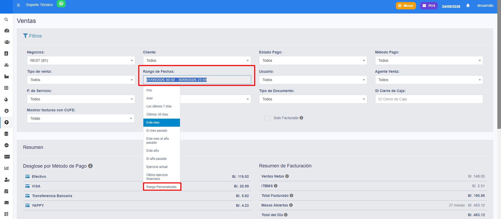Open the down-arrow circle icon in sidebar
Image resolution: width=501 pixels, height=219 pixels.
[x=7, y=111]
